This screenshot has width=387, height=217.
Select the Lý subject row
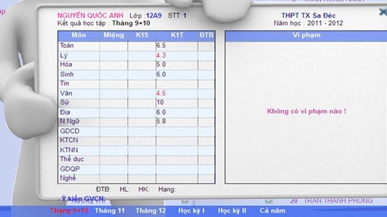137,56
